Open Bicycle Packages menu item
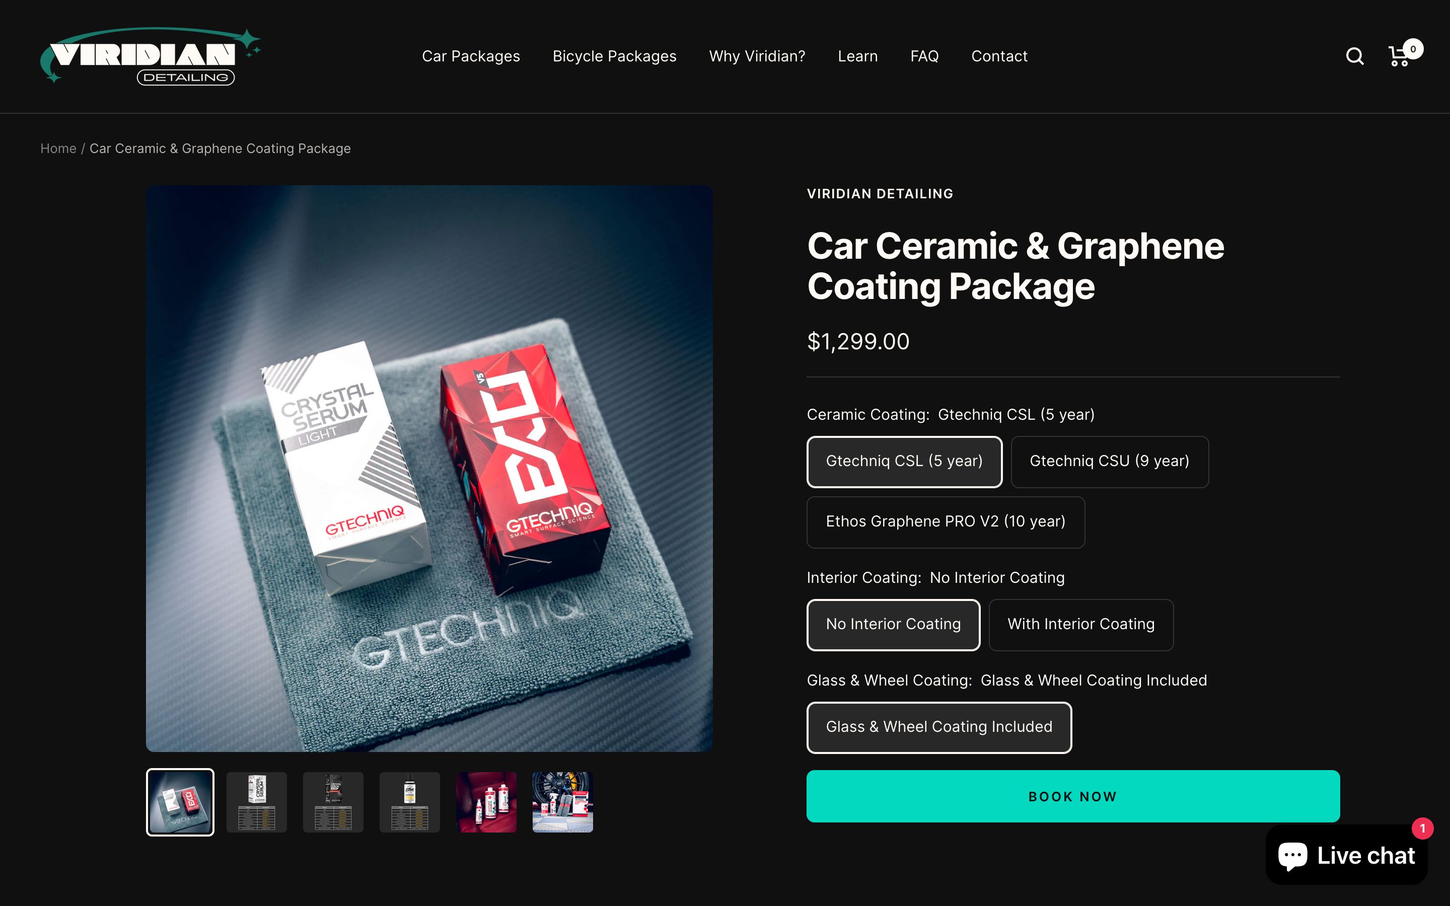 coord(614,56)
